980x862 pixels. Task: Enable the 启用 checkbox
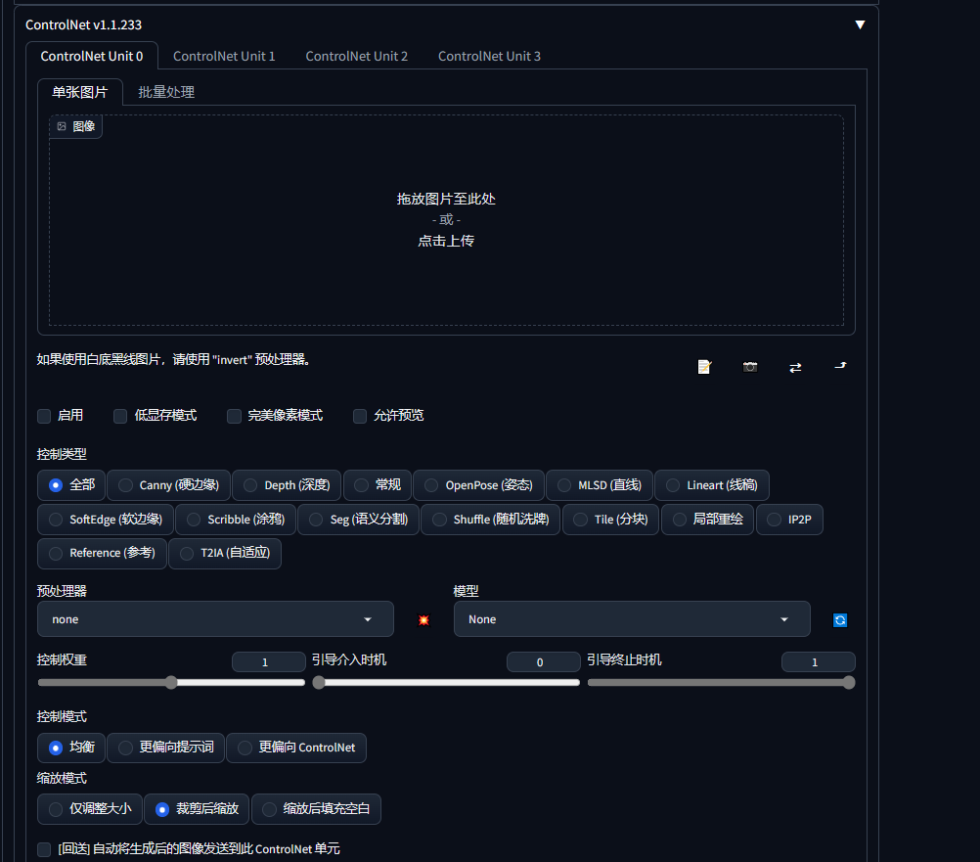coord(44,416)
